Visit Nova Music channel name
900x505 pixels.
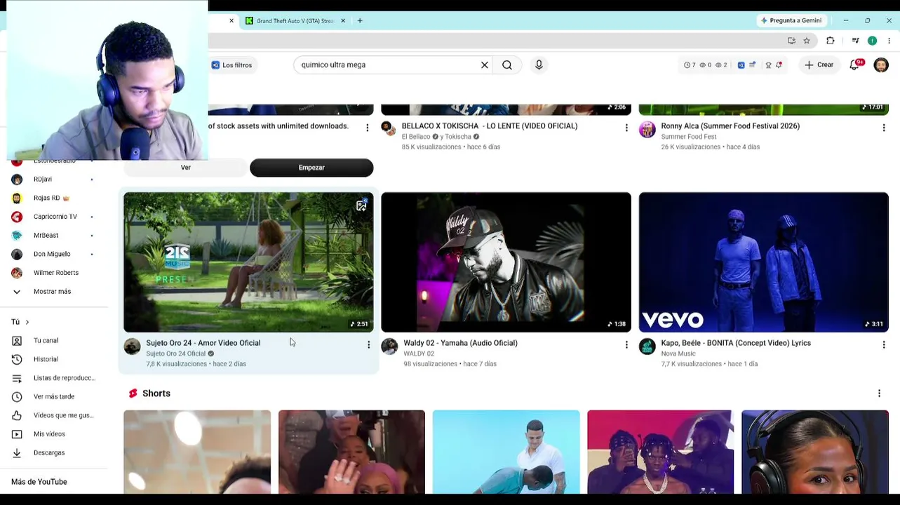pos(678,353)
